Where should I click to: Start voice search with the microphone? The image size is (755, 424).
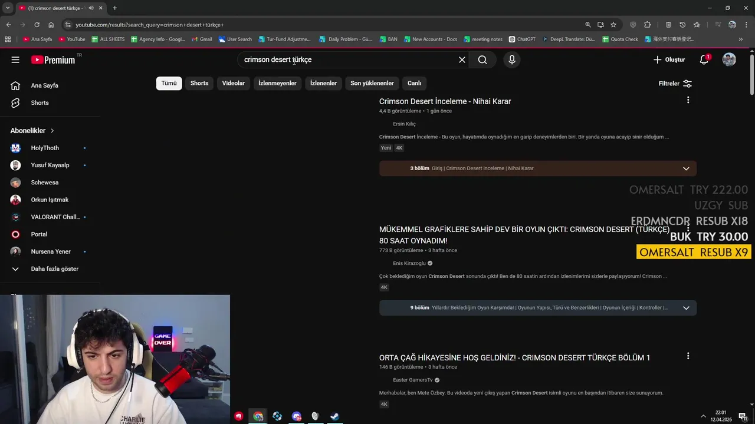tap(511, 59)
